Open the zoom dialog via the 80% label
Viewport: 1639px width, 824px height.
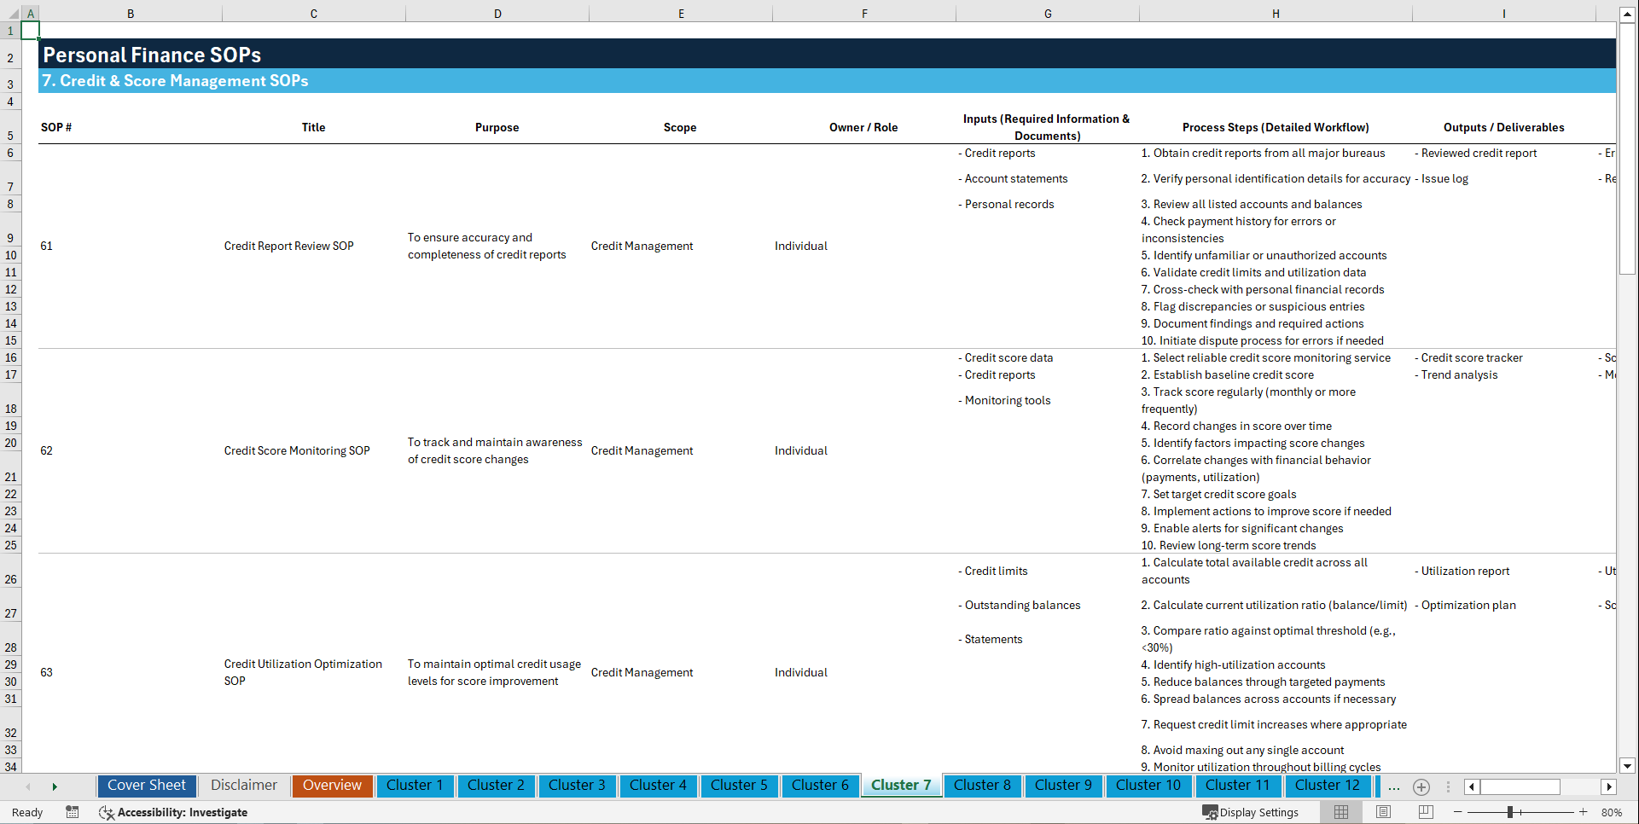point(1613,812)
